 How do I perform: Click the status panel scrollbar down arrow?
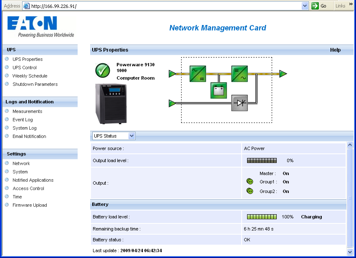[x=350, y=251]
